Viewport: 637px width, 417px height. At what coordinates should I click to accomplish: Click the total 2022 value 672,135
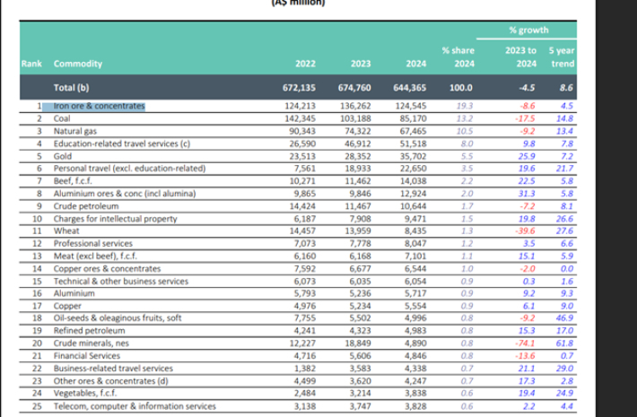(x=299, y=88)
